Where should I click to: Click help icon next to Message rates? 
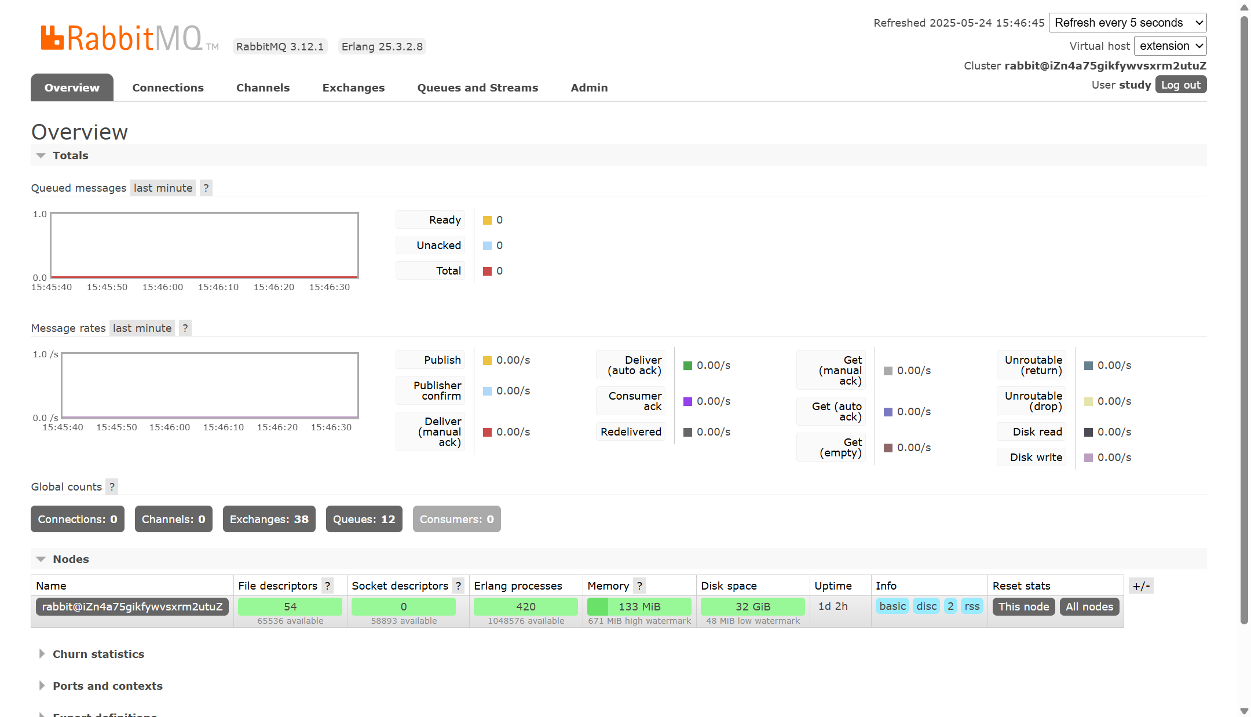click(x=185, y=328)
